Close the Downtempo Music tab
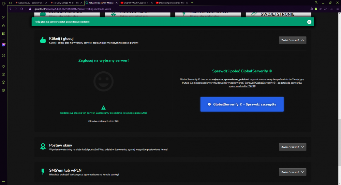 coord(187,3)
